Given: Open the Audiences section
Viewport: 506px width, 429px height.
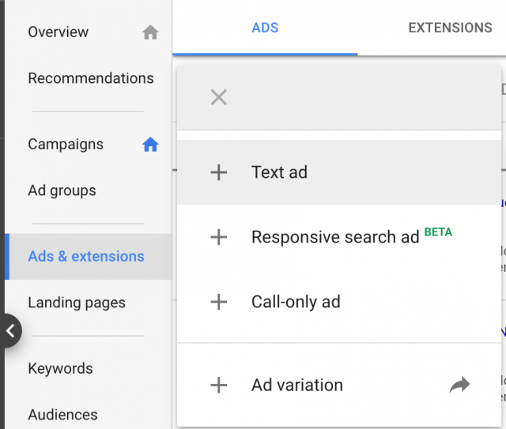Looking at the screenshot, I should pos(62,415).
